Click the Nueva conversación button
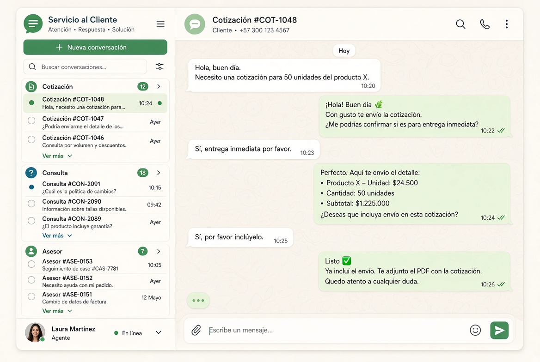The height and width of the screenshot is (362, 540). point(95,47)
